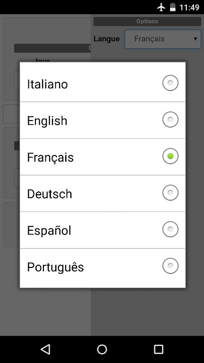204x363 pixels.
Task: Click the dropdown arrow beside Français
Action: point(195,39)
